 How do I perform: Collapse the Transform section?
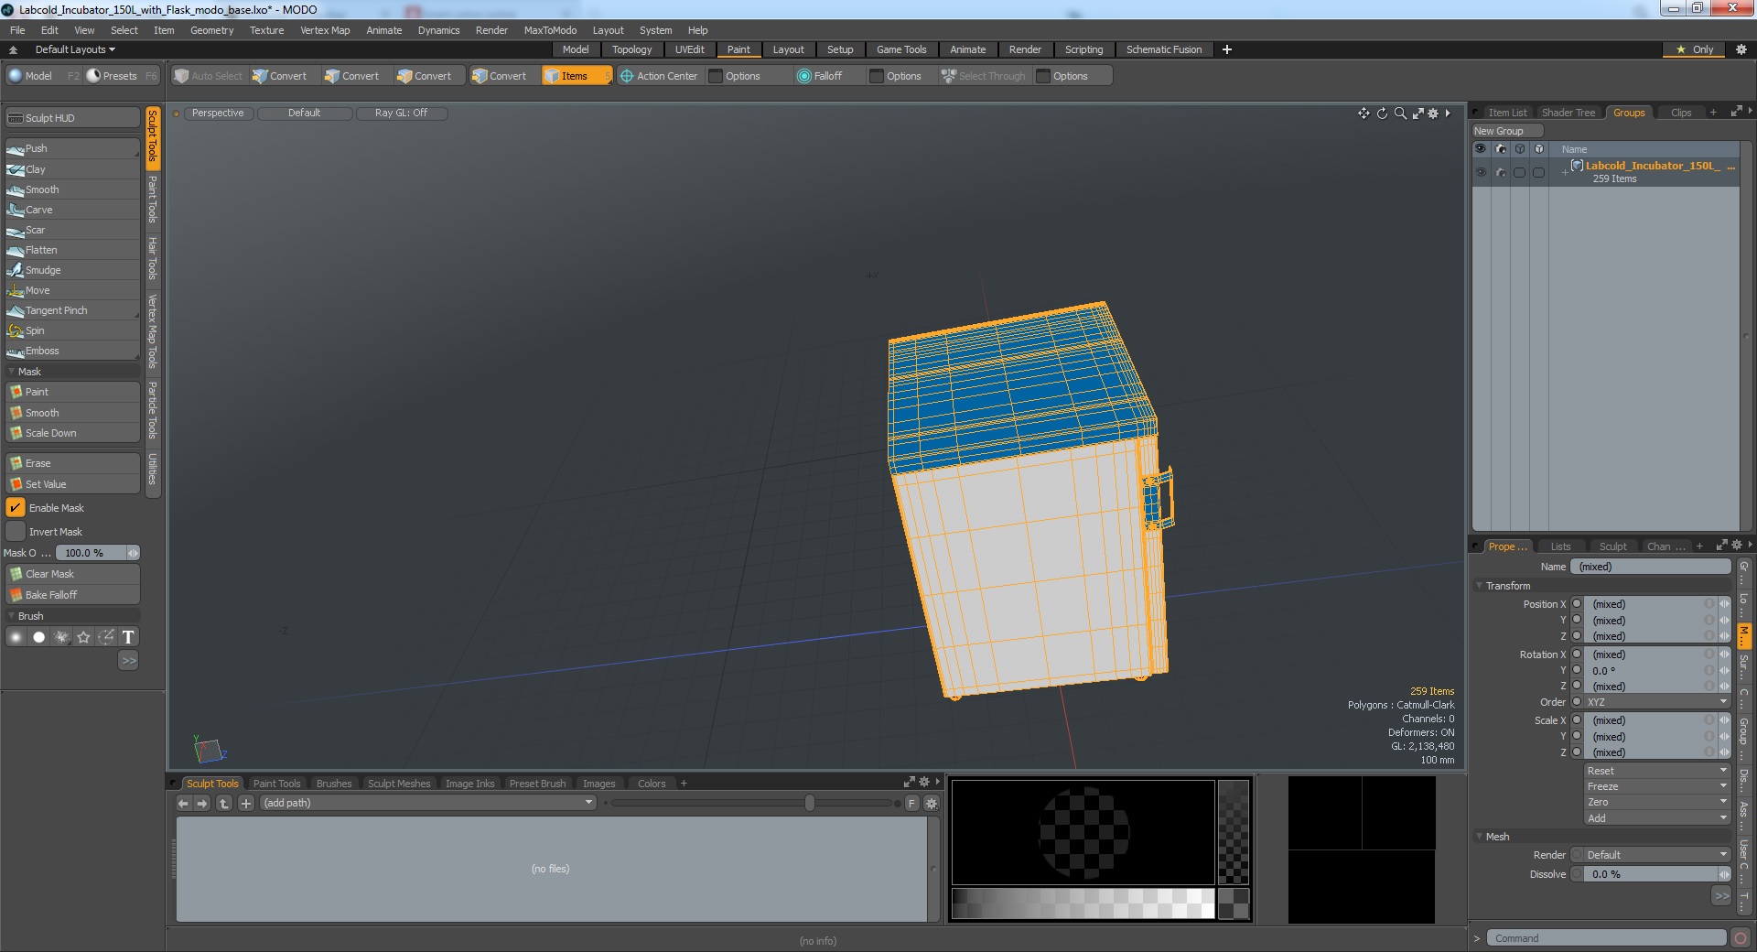[x=1479, y=586]
